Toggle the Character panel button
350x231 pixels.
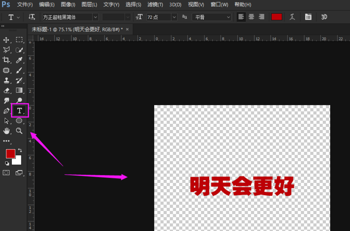tap(308, 17)
